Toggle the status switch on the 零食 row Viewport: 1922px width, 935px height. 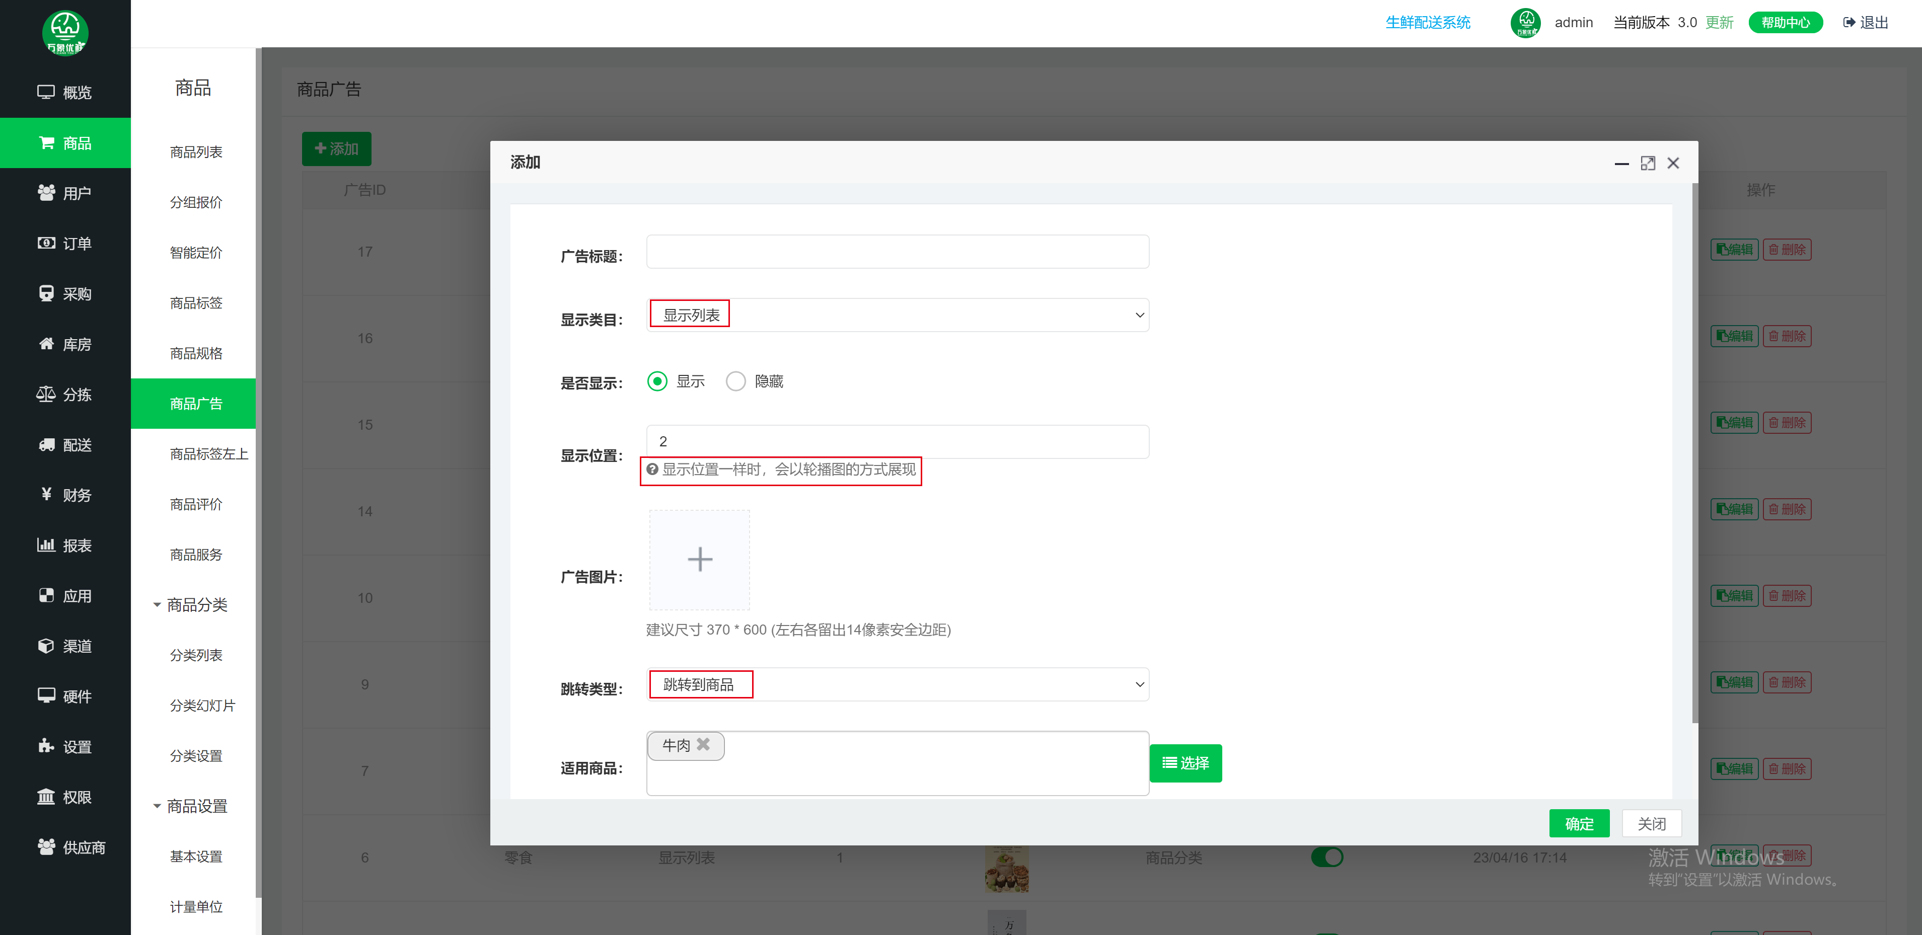coord(1327,858)
